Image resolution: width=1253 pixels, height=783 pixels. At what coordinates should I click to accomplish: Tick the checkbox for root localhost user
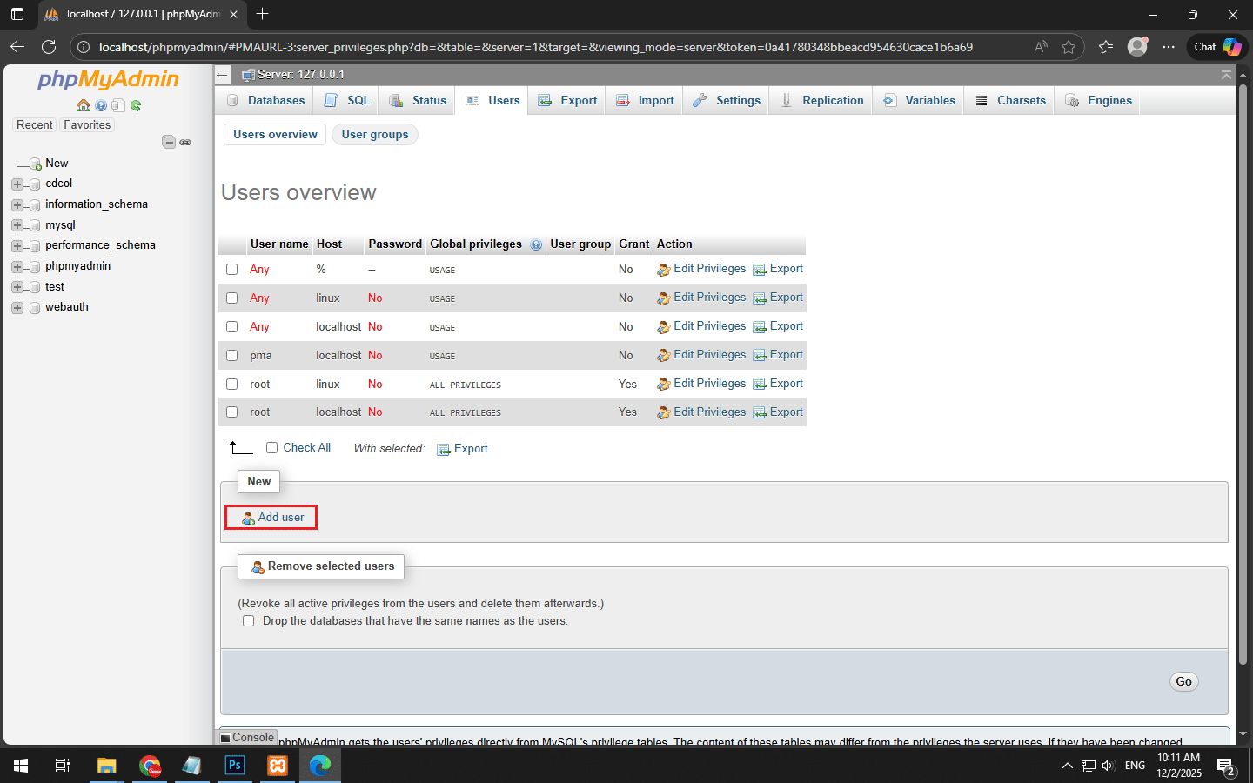[x=232, y=412]
